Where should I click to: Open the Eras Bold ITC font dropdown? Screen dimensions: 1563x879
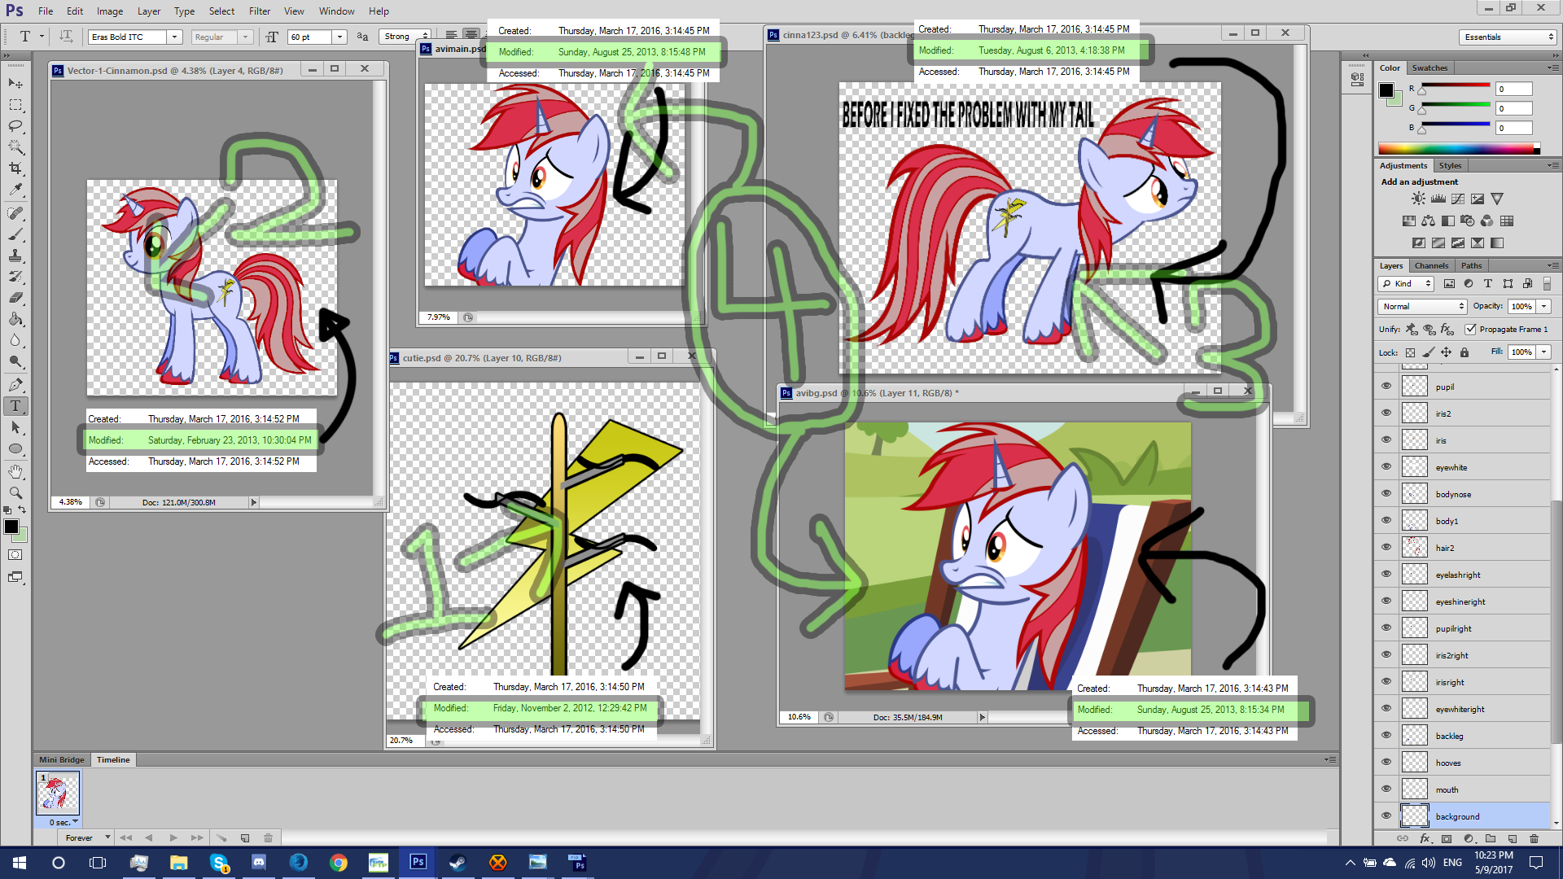[x=173, y=37]
